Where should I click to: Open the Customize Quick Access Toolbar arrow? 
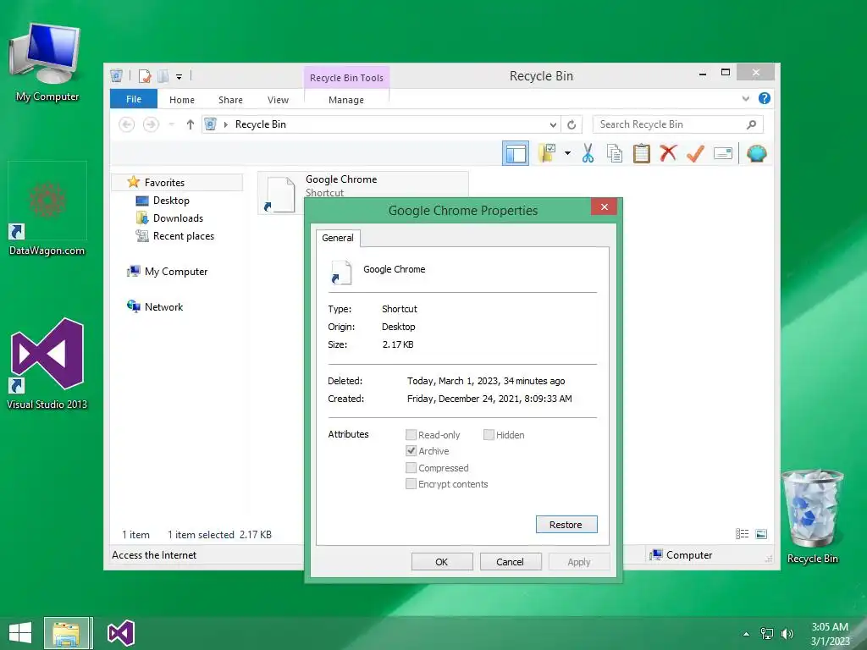(179, 77)
